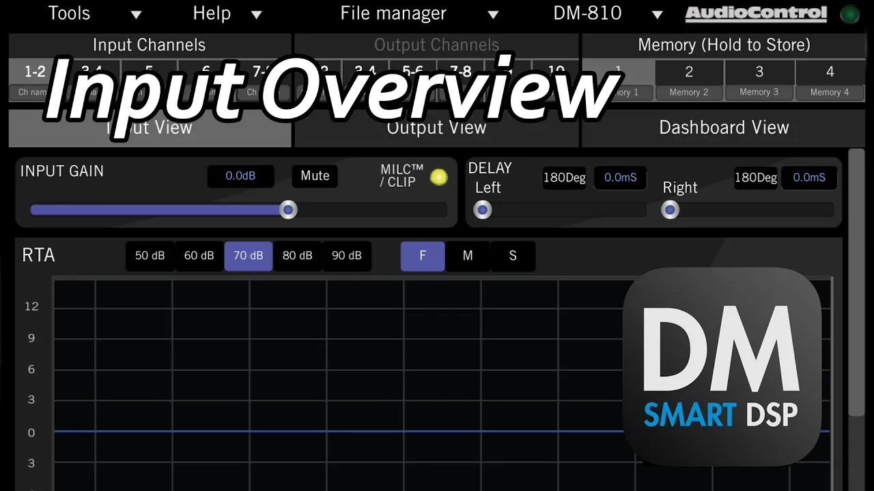Click the Input Gain 0.0dB value field
Viewport: 874px width, 491px height.
point(240,176)
